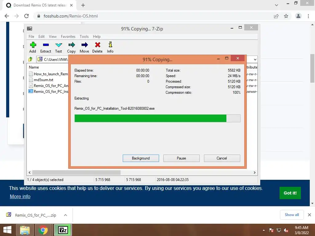The height and width of the screenshot is (236, 315).
Task: Share this page icon in Chrome
Action: [276, 16]
